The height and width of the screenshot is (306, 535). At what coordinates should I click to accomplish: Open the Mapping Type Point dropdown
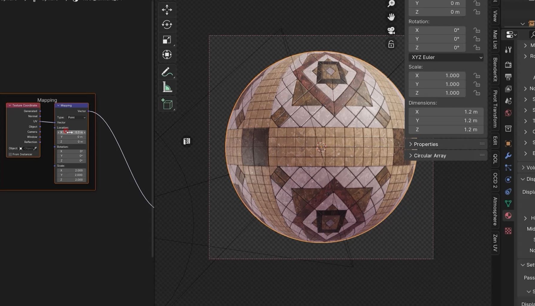(x=76, y=118)
